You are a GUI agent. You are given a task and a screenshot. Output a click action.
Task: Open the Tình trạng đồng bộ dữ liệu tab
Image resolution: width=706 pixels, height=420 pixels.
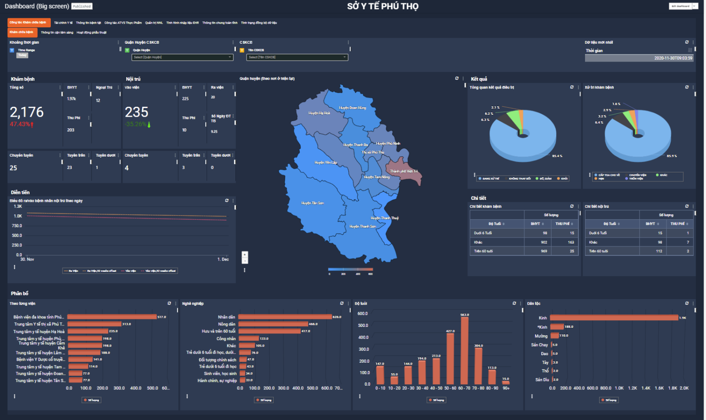tap(259, 23)
